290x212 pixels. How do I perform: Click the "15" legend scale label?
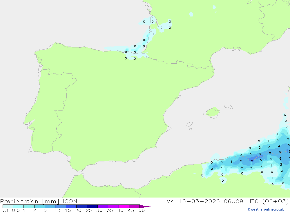click(x=68, y=210)
